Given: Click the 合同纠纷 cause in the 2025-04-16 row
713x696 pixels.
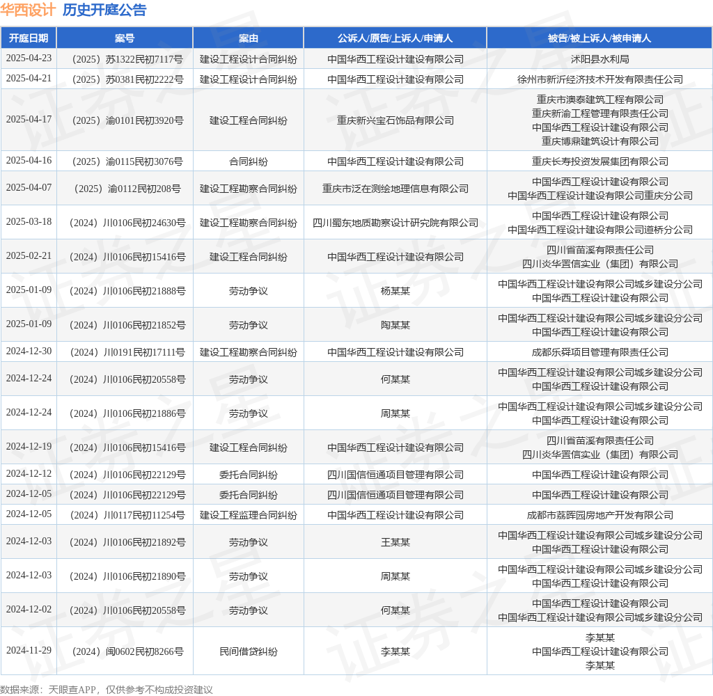Looking at the screenshot, I should point(249,161).
